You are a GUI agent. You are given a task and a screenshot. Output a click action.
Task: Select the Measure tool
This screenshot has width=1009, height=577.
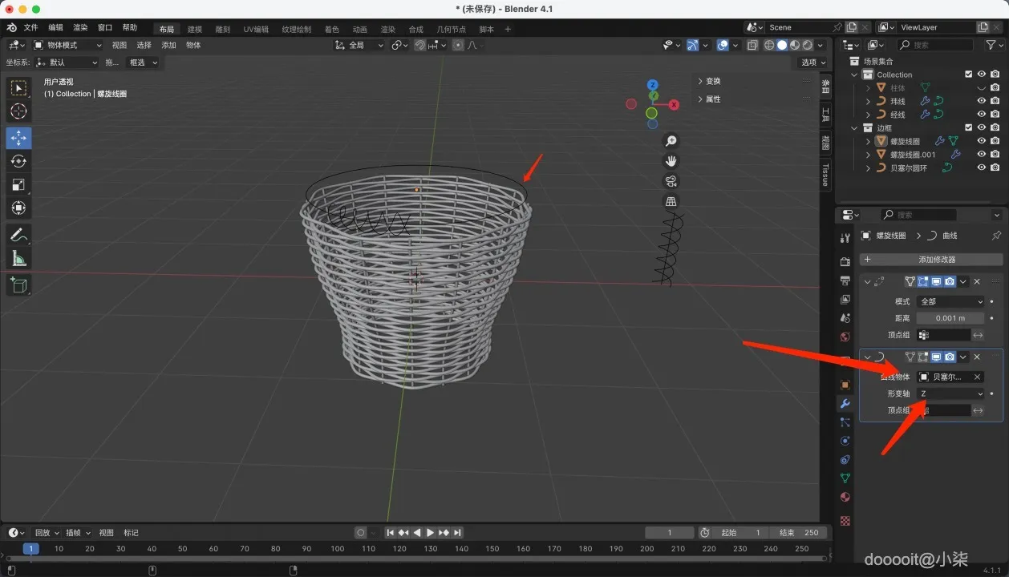tap(18, 258)
